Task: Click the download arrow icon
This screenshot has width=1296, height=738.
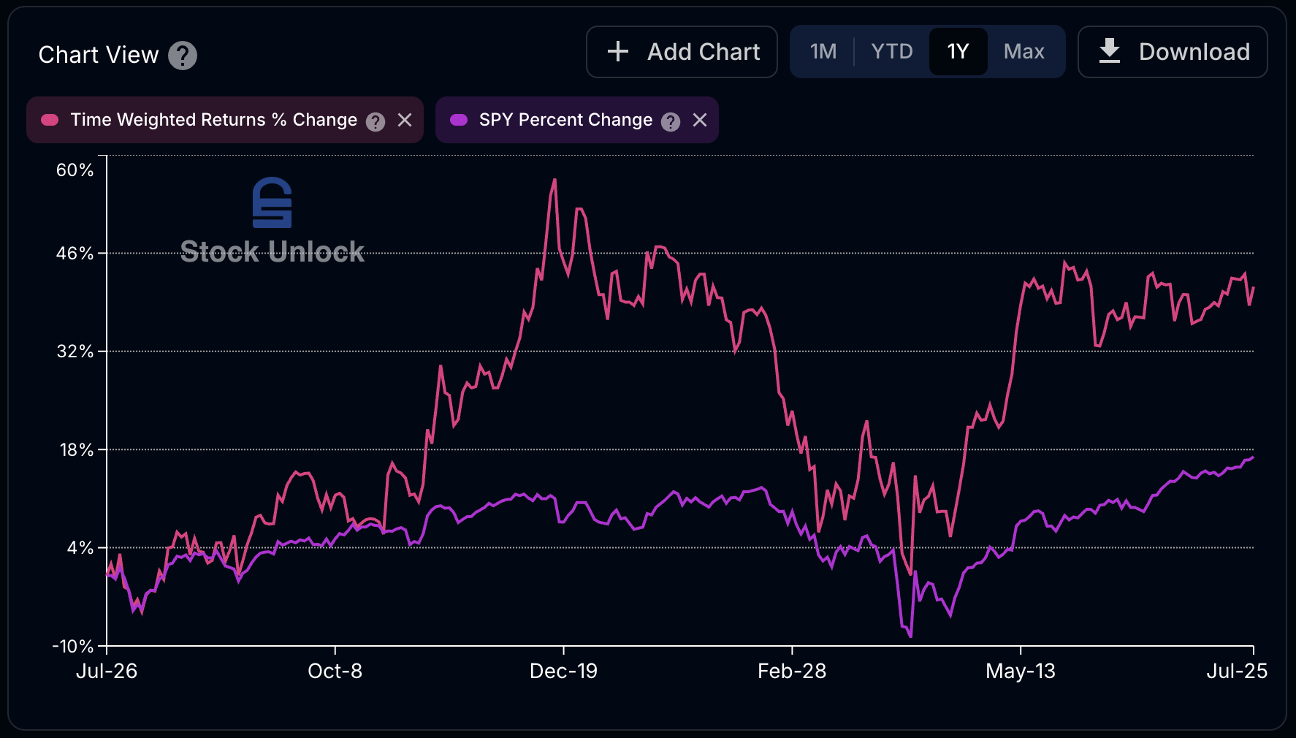Action: [1110, 51]
